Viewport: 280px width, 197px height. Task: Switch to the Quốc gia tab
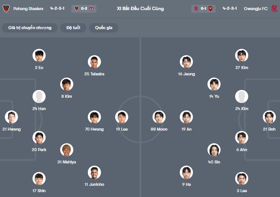point(104,28)
